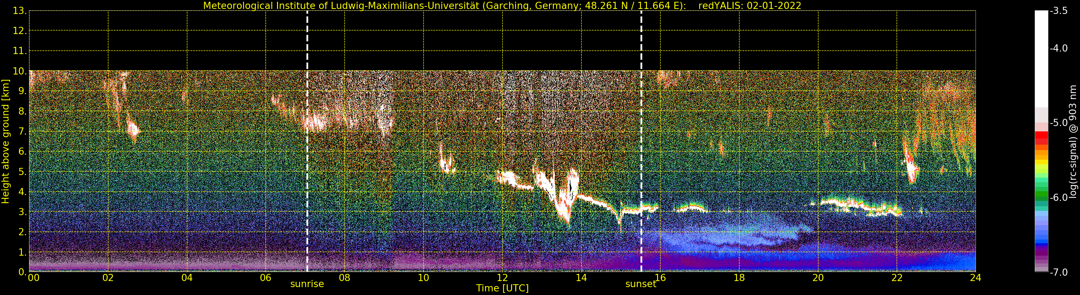Click the 'Time [UTC]' axis title
This screenshot has height=295, width=1080.
tap(502, 288)
